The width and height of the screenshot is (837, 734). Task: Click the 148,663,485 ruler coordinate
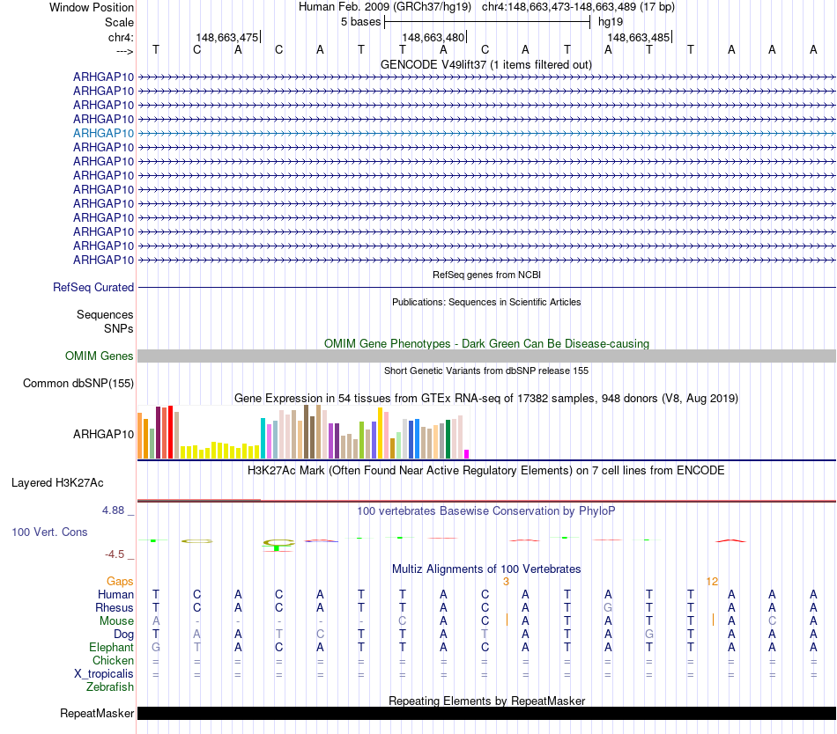tap(639, 37)
